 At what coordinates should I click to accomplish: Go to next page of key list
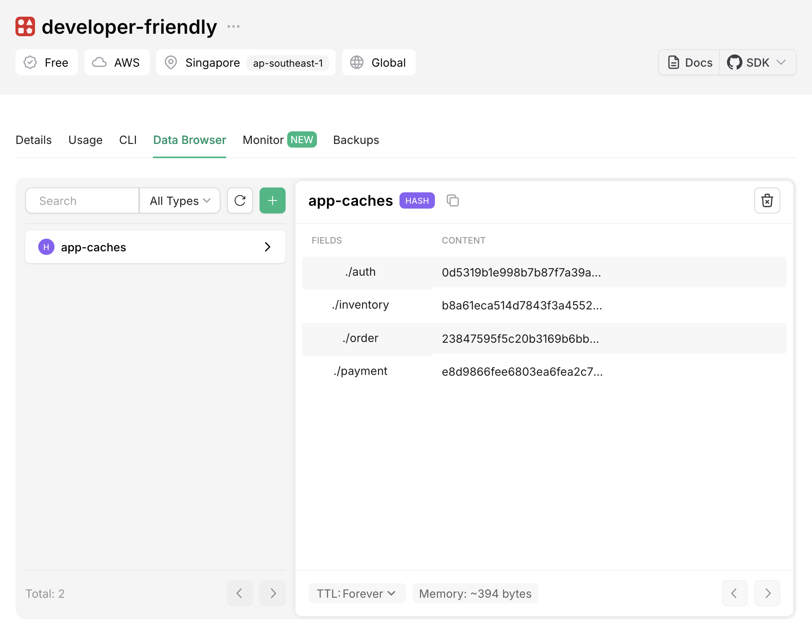point(273,593)
